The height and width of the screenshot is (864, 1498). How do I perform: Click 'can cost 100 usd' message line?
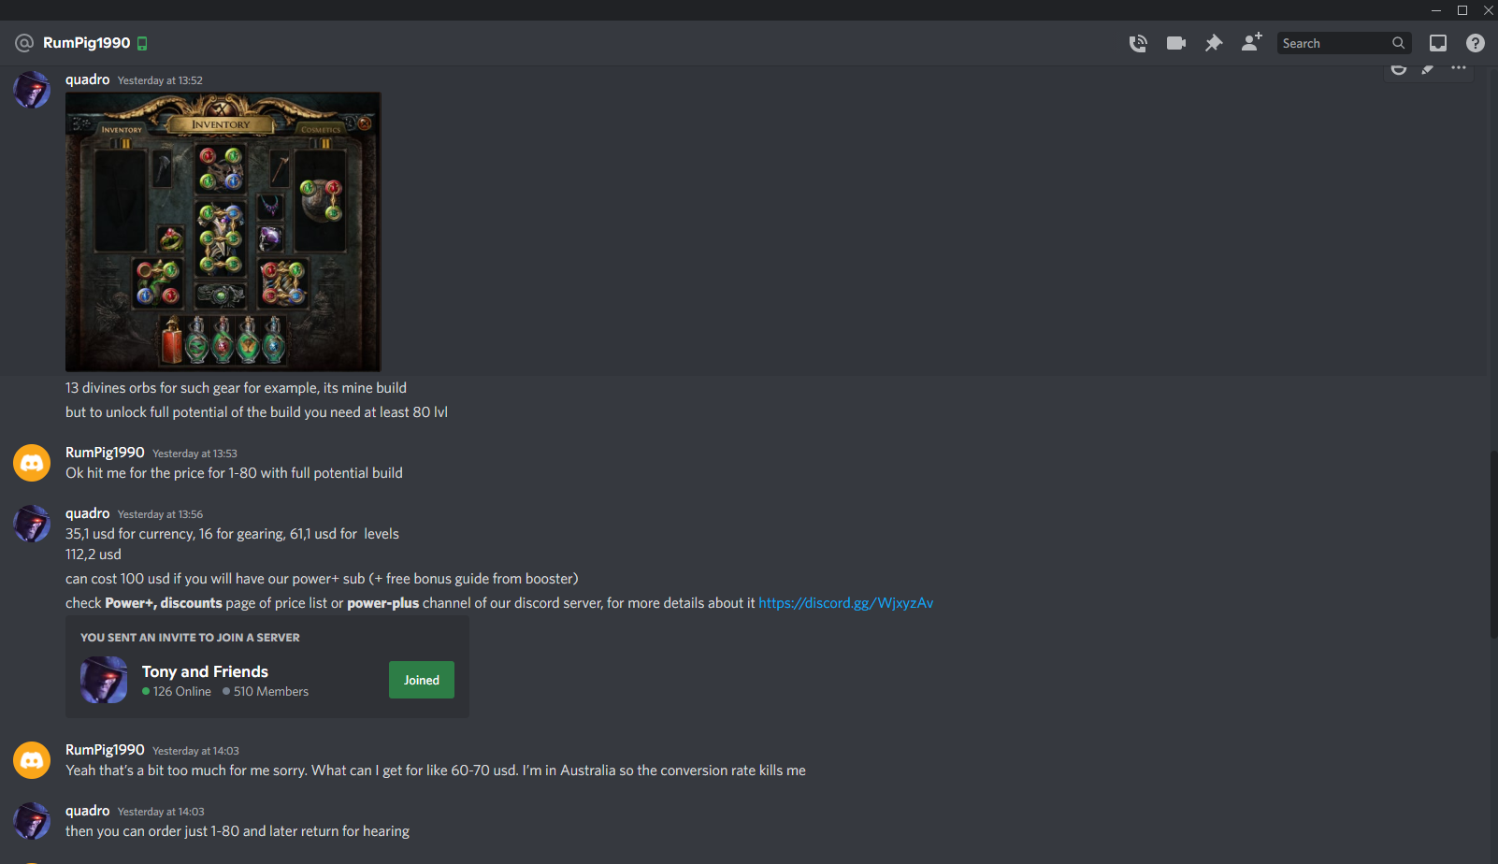(x=322, y=579)
